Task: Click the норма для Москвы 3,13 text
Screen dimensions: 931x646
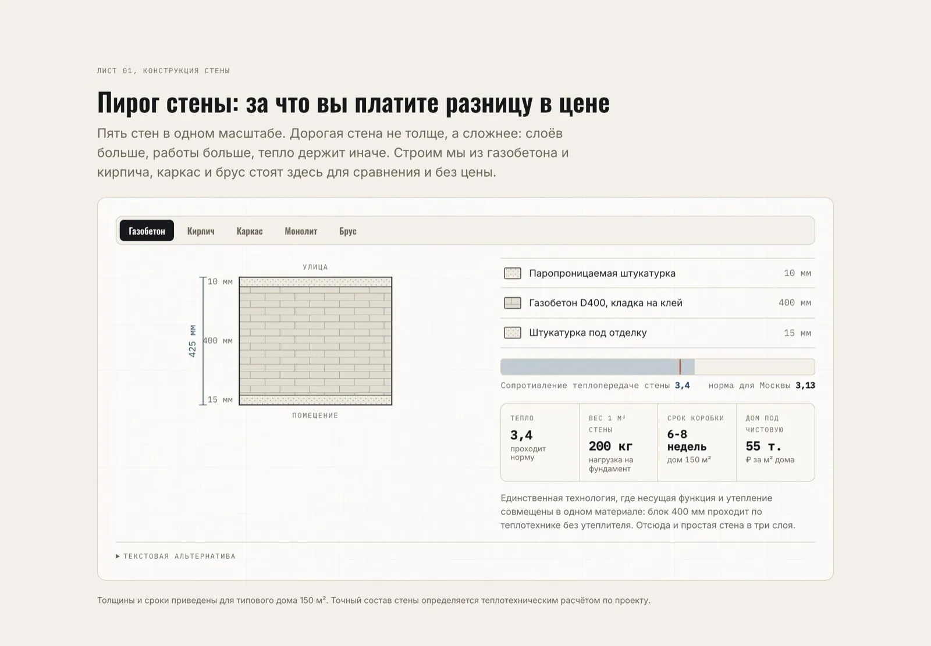Action: [x=762, y=386]
